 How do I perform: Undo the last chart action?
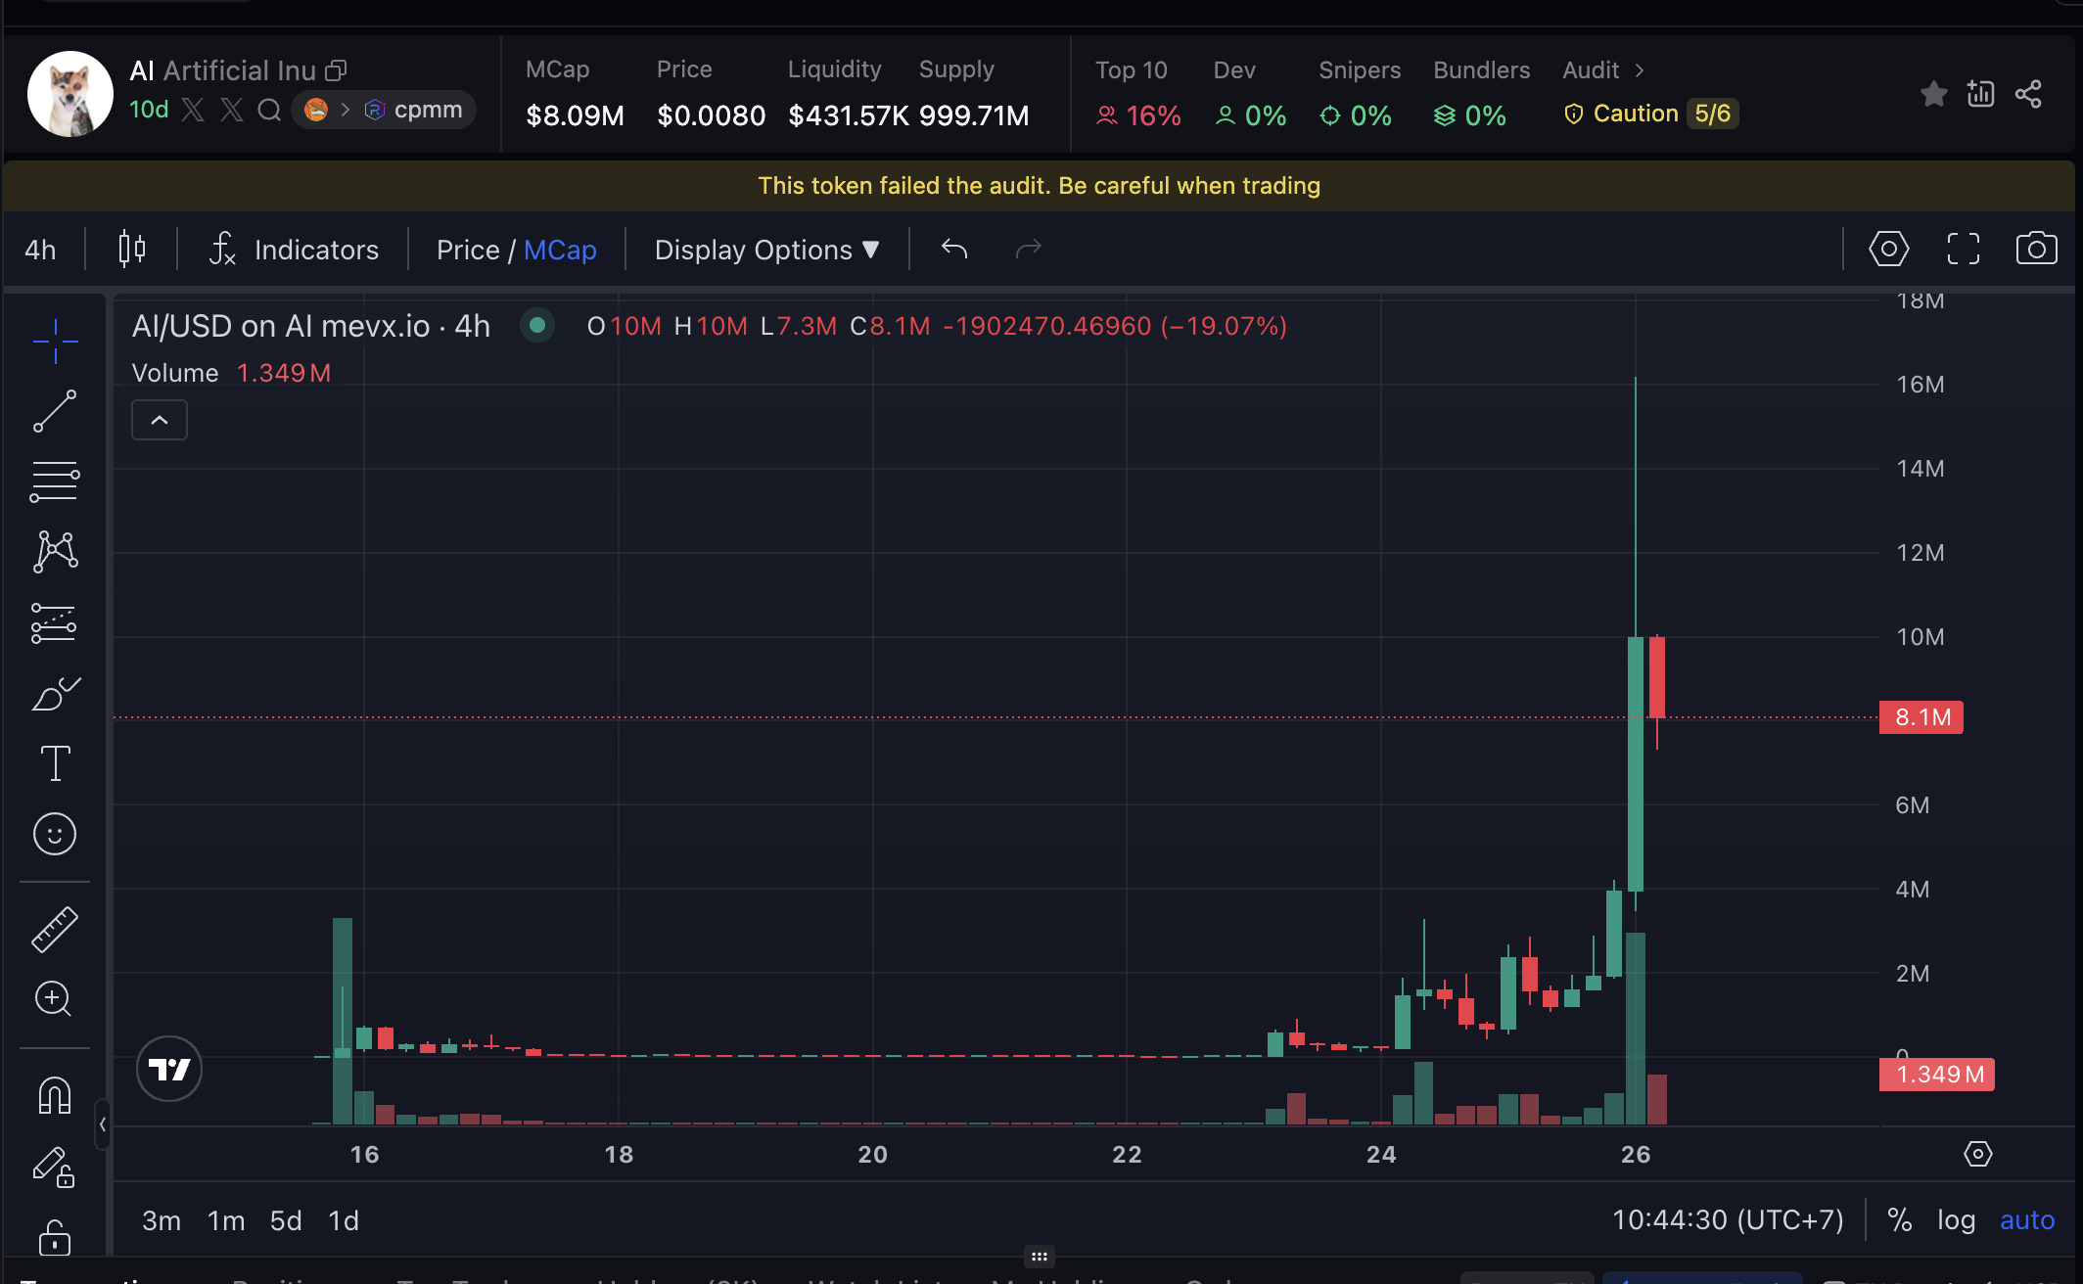tap(954, 250)
